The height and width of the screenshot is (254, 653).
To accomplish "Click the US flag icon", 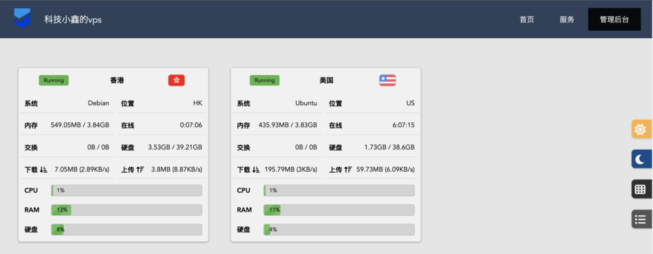I will point(387,80).
